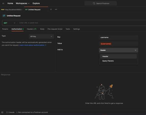Open the hamburger menu icon
This screenshot has width=146, height=115.
[x=3, y=3]
